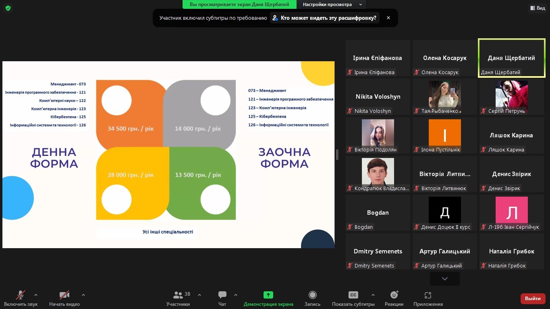This screenshot has height=309, width=550.
Task: Show more participants with the down chevron
Action: pos(445,279)
